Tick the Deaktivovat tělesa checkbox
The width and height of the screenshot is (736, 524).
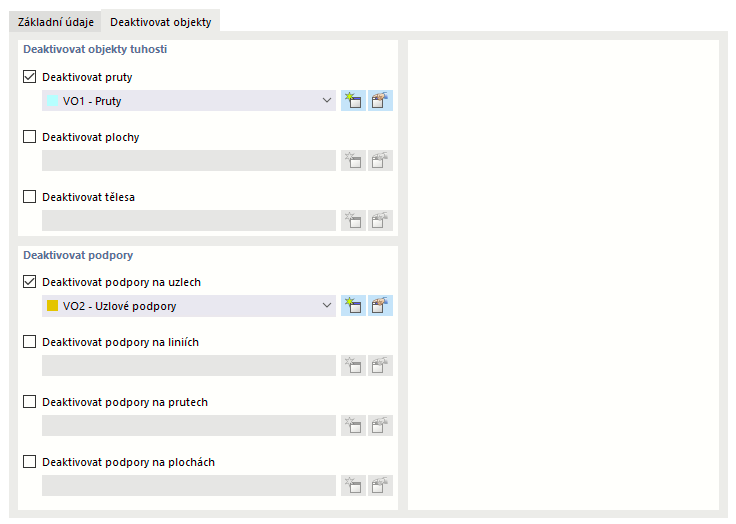coord(29,197)
